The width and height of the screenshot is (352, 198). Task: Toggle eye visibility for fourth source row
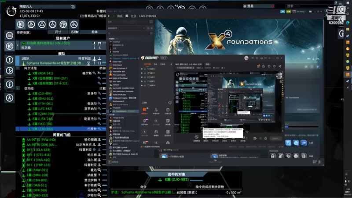click(142, 81)
